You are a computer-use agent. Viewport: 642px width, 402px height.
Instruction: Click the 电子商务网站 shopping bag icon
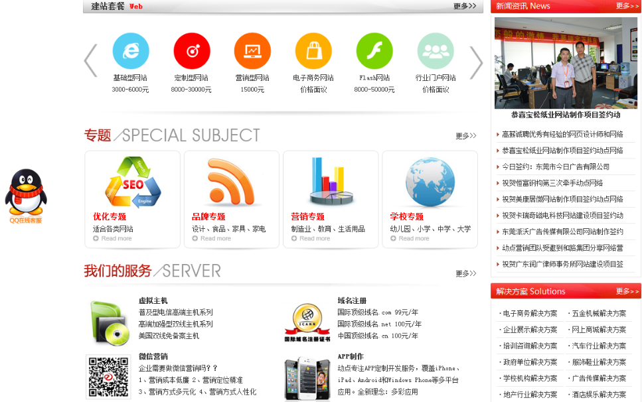click(313, 51)
